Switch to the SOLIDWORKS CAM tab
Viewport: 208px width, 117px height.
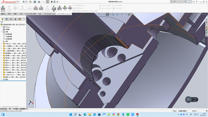(x=49, y=14)
